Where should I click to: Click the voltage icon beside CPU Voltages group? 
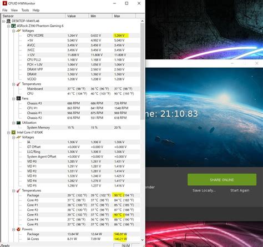click(x=18, y=137)
